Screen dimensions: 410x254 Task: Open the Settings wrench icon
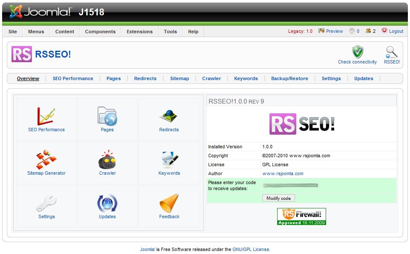point(46,203)
